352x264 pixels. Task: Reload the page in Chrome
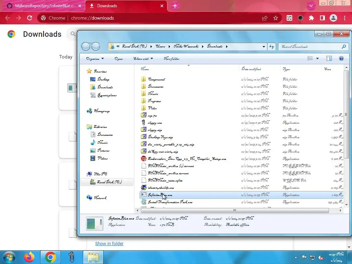pos(30,18)
